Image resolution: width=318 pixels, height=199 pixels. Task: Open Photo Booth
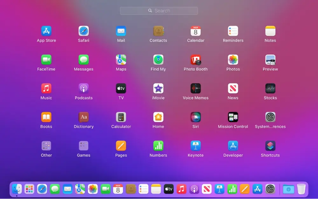195,59
